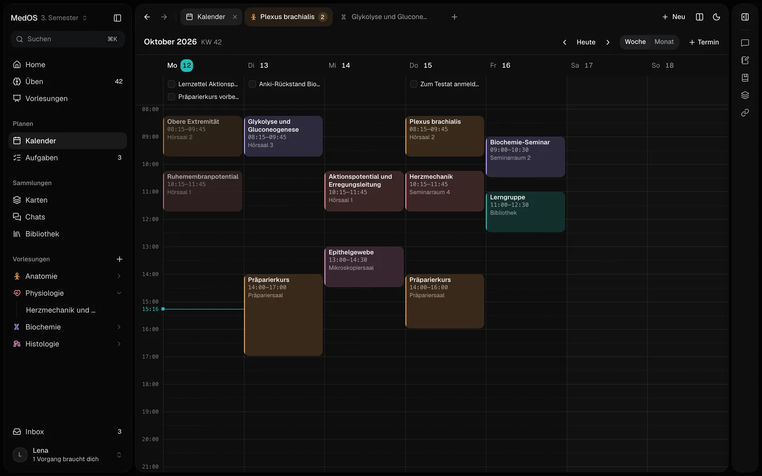762x476 pixels.
Task: Switch to the Plexus brachialis tab
Action: pyautogui.click(x=288, y=17)
